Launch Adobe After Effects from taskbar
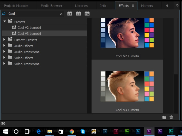 point(160,131)
